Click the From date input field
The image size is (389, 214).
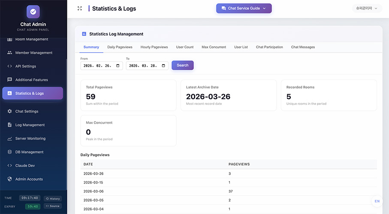102,65
